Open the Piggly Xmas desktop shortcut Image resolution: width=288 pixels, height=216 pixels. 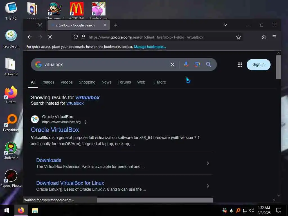click(99, 11)
